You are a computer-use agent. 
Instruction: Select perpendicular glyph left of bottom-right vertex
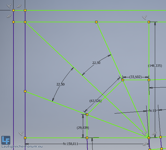pyautogui.click(x=145, y=133)
